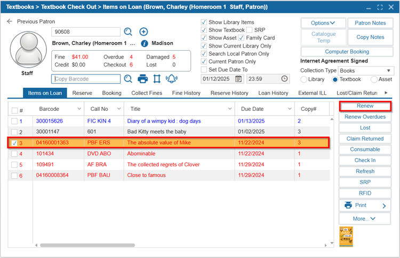
Task: Click the alert bell icon
Action: tap(171, 79)
